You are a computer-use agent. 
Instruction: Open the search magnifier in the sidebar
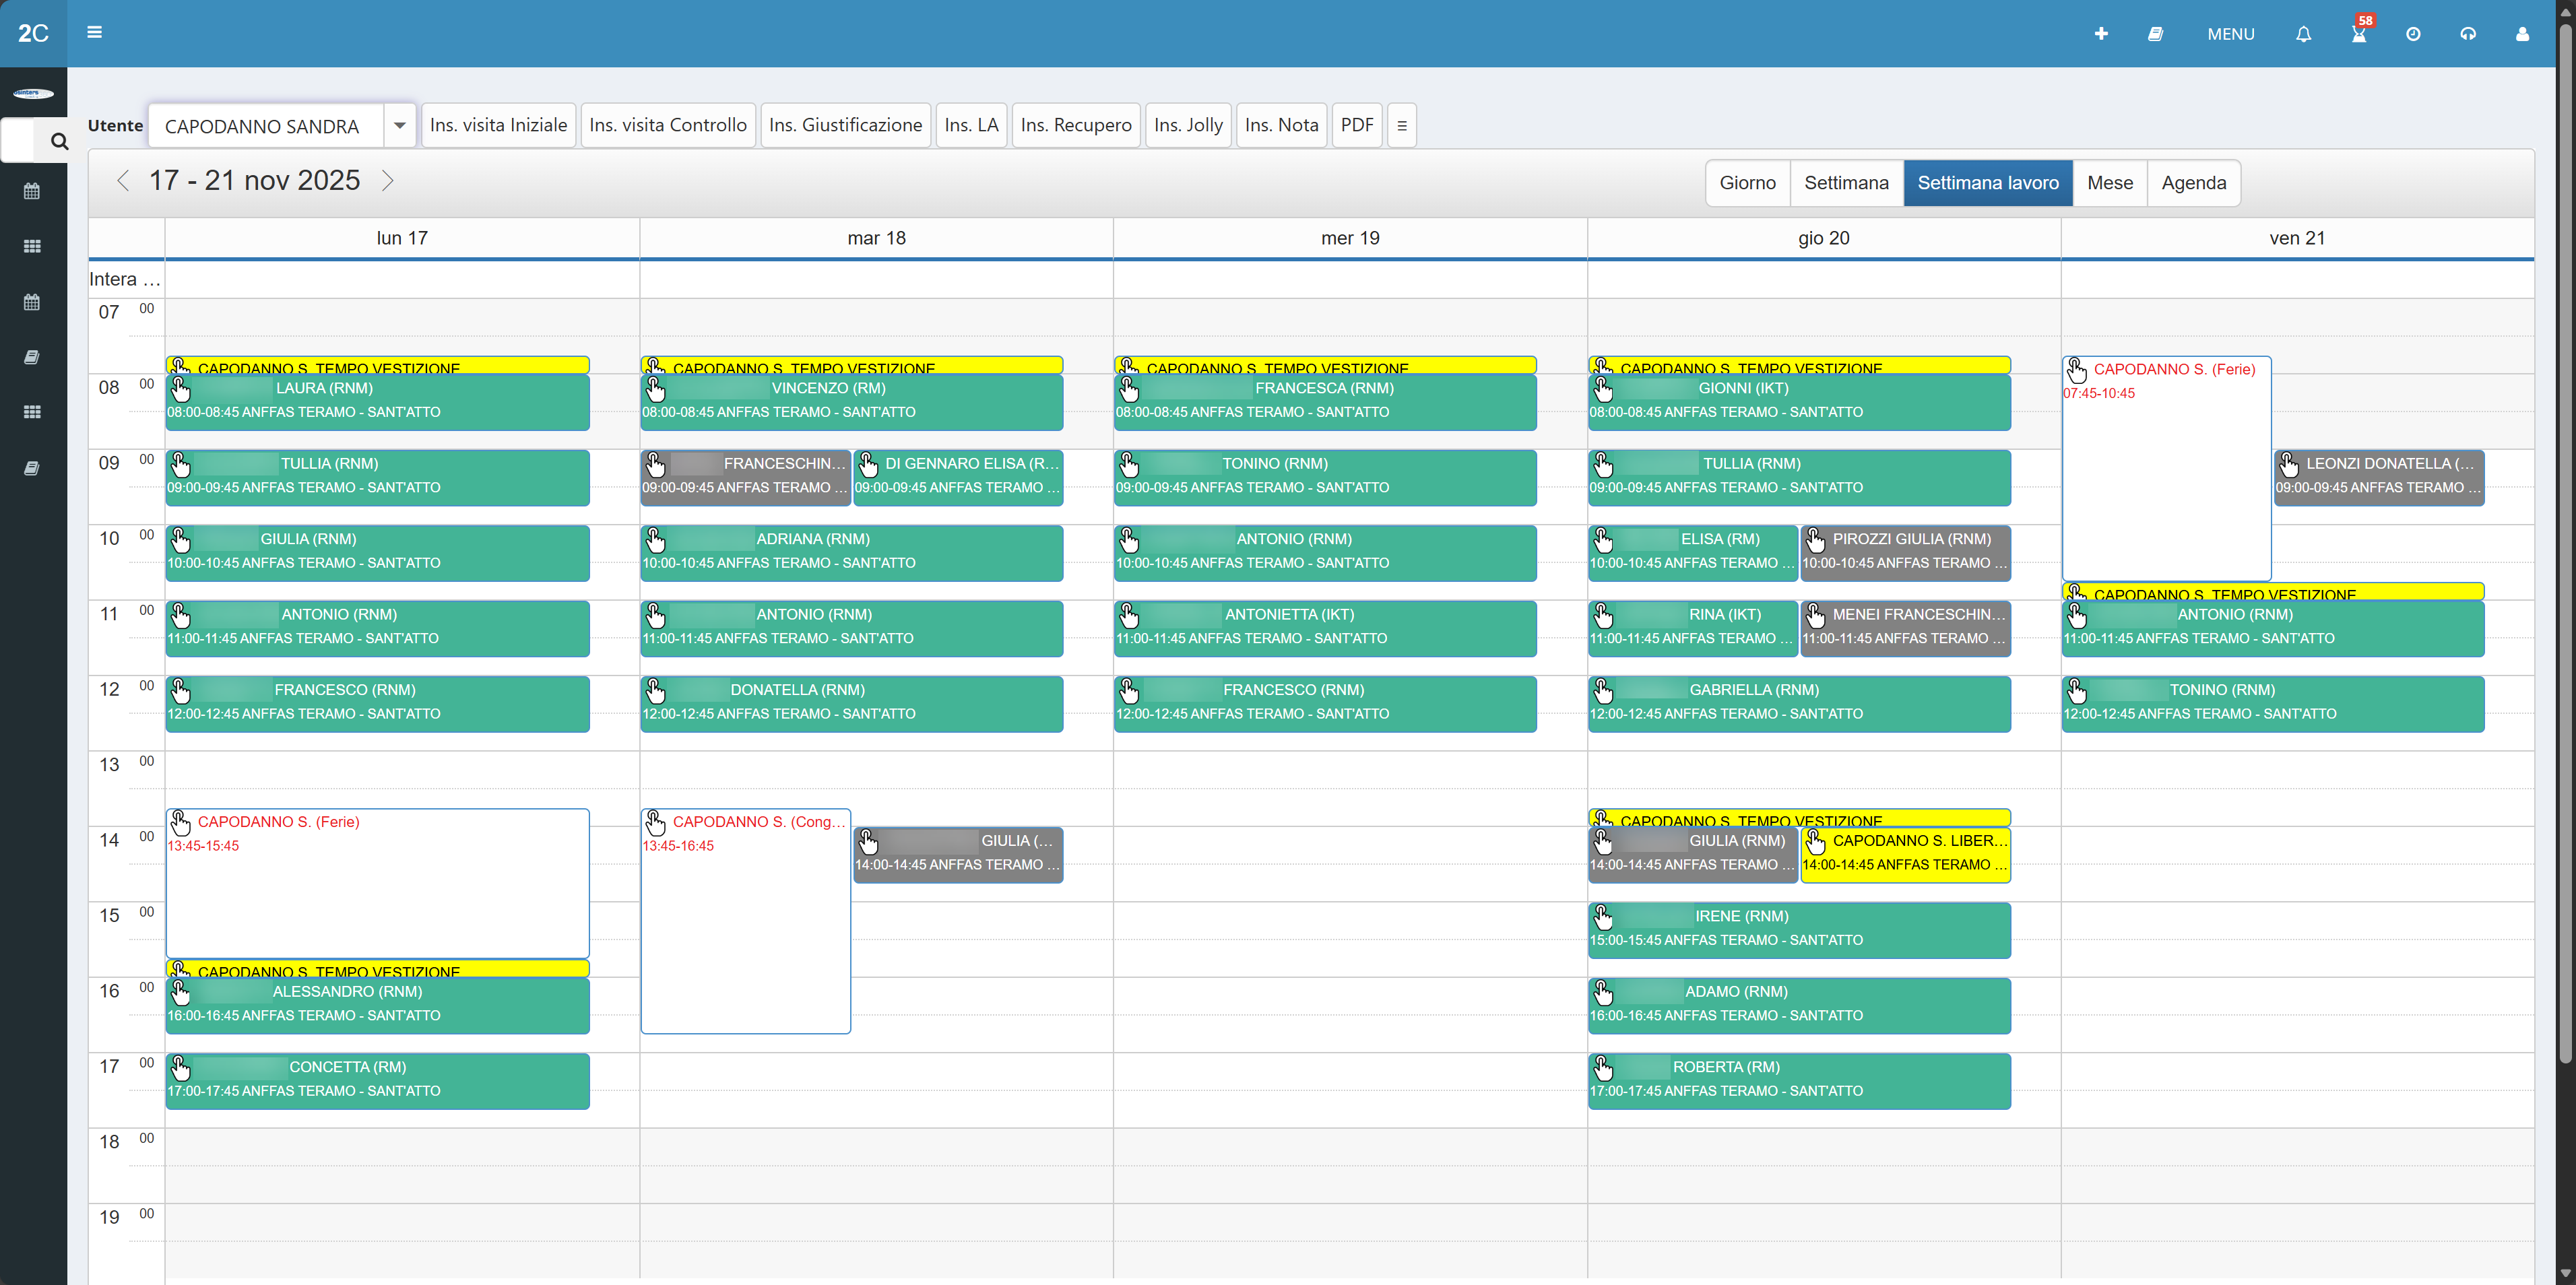[x=58, y=141]
